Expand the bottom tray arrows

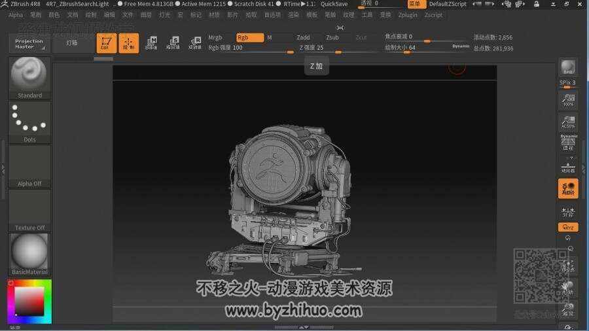[304, 327]
